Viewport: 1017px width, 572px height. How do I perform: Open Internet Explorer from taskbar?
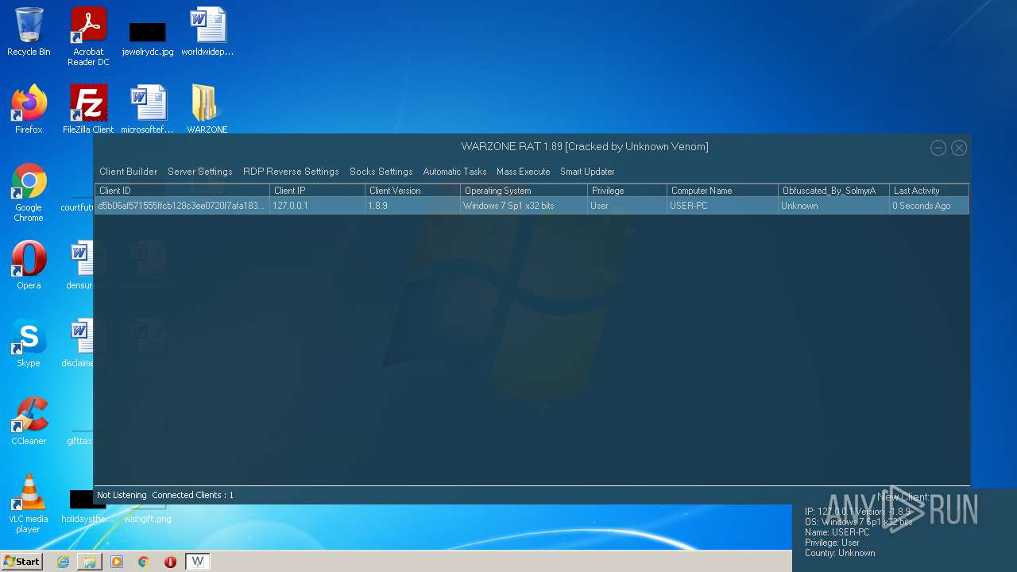[63, 562]
